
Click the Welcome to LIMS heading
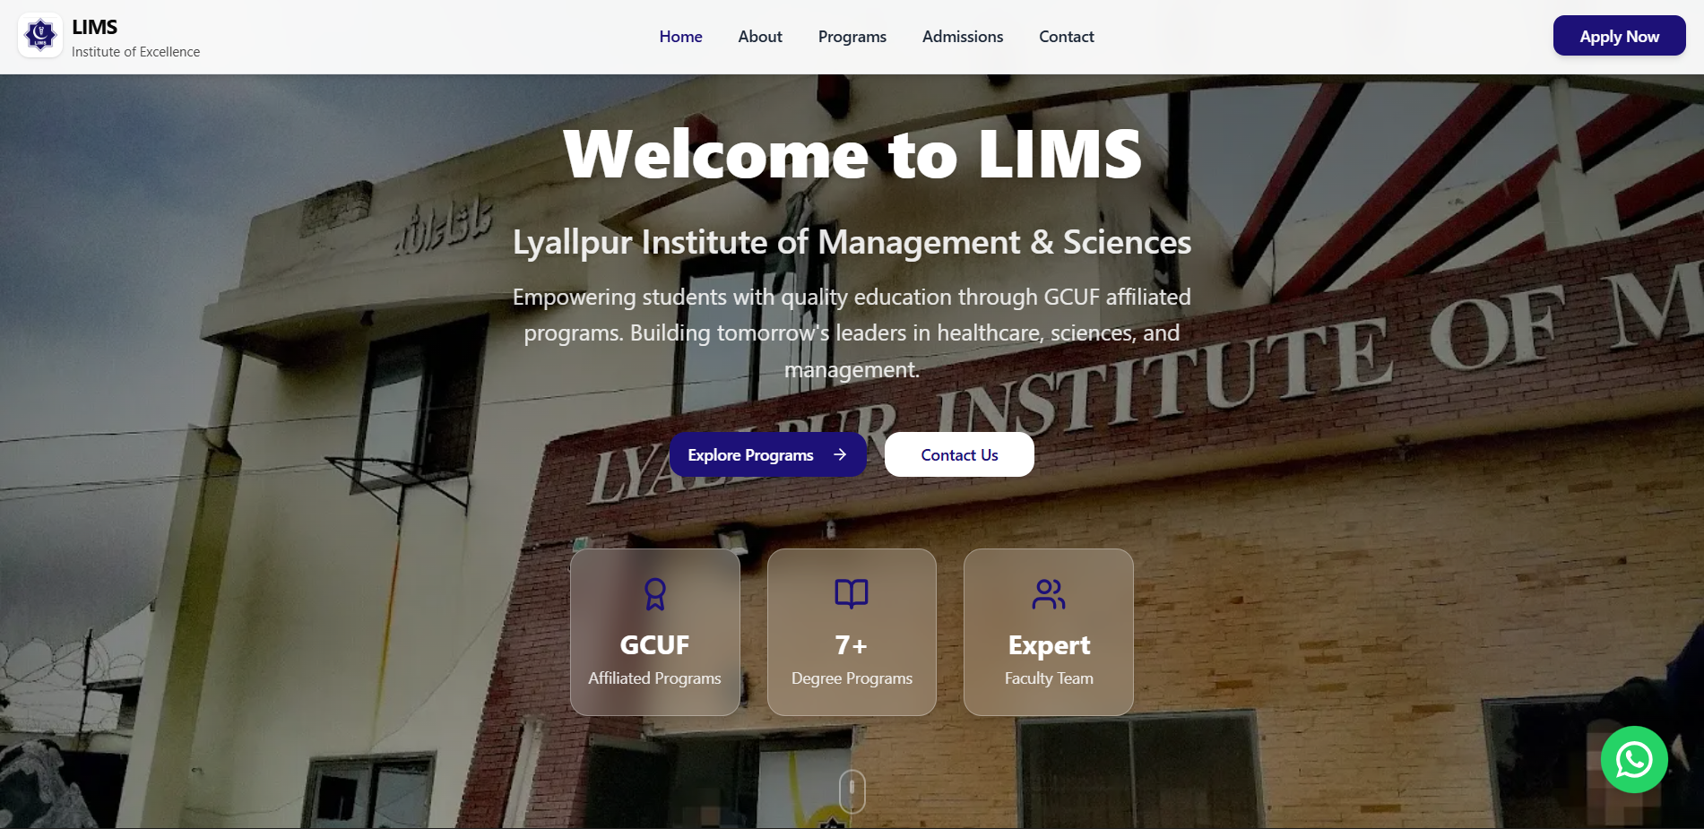point(851,152)
